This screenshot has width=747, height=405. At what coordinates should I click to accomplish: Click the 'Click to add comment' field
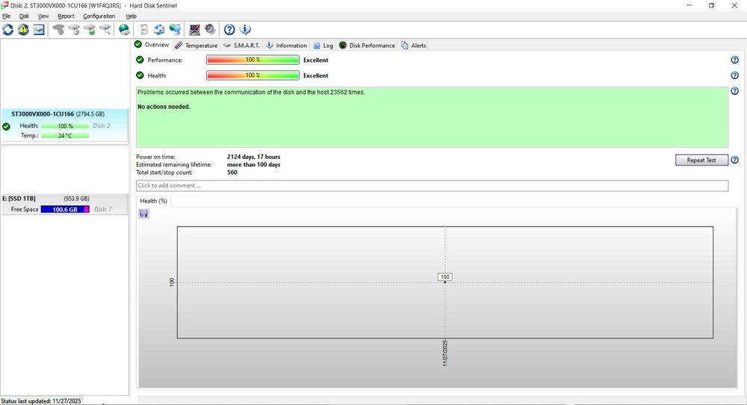[x=432, y=186]
